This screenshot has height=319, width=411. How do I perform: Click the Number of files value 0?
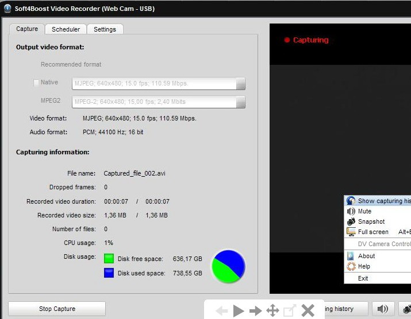(106, 229)
